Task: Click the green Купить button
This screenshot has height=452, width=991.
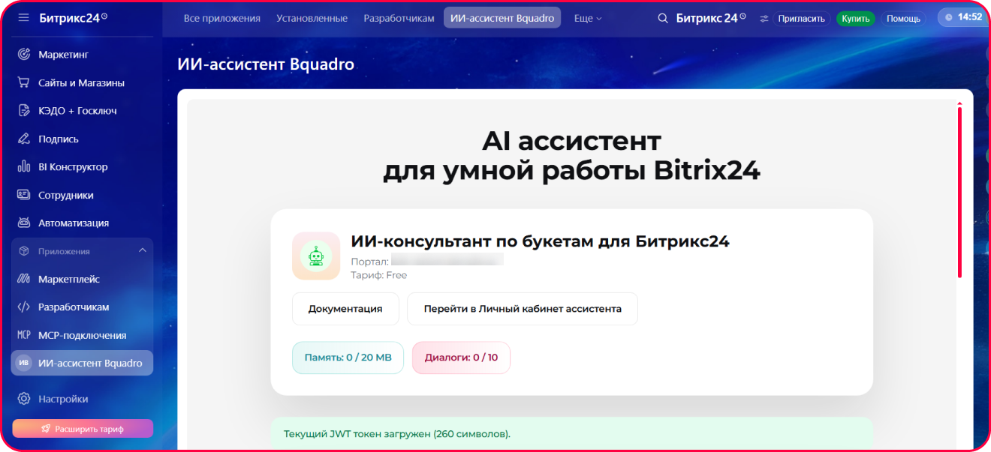Action: tap(855, 18)
